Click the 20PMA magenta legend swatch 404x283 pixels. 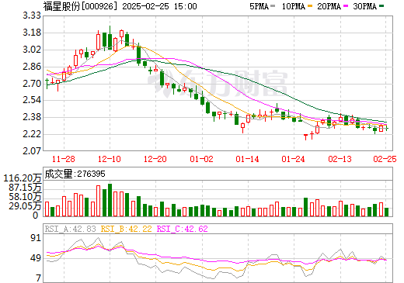(x=346, y=6)
